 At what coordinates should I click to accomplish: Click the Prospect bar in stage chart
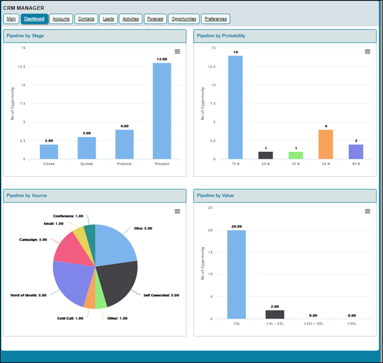click(161, 111)
